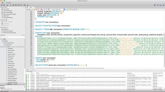This screenshot has height=92, width=165.
Task: Refresh the schema list icon
Action: pos(23,35)
